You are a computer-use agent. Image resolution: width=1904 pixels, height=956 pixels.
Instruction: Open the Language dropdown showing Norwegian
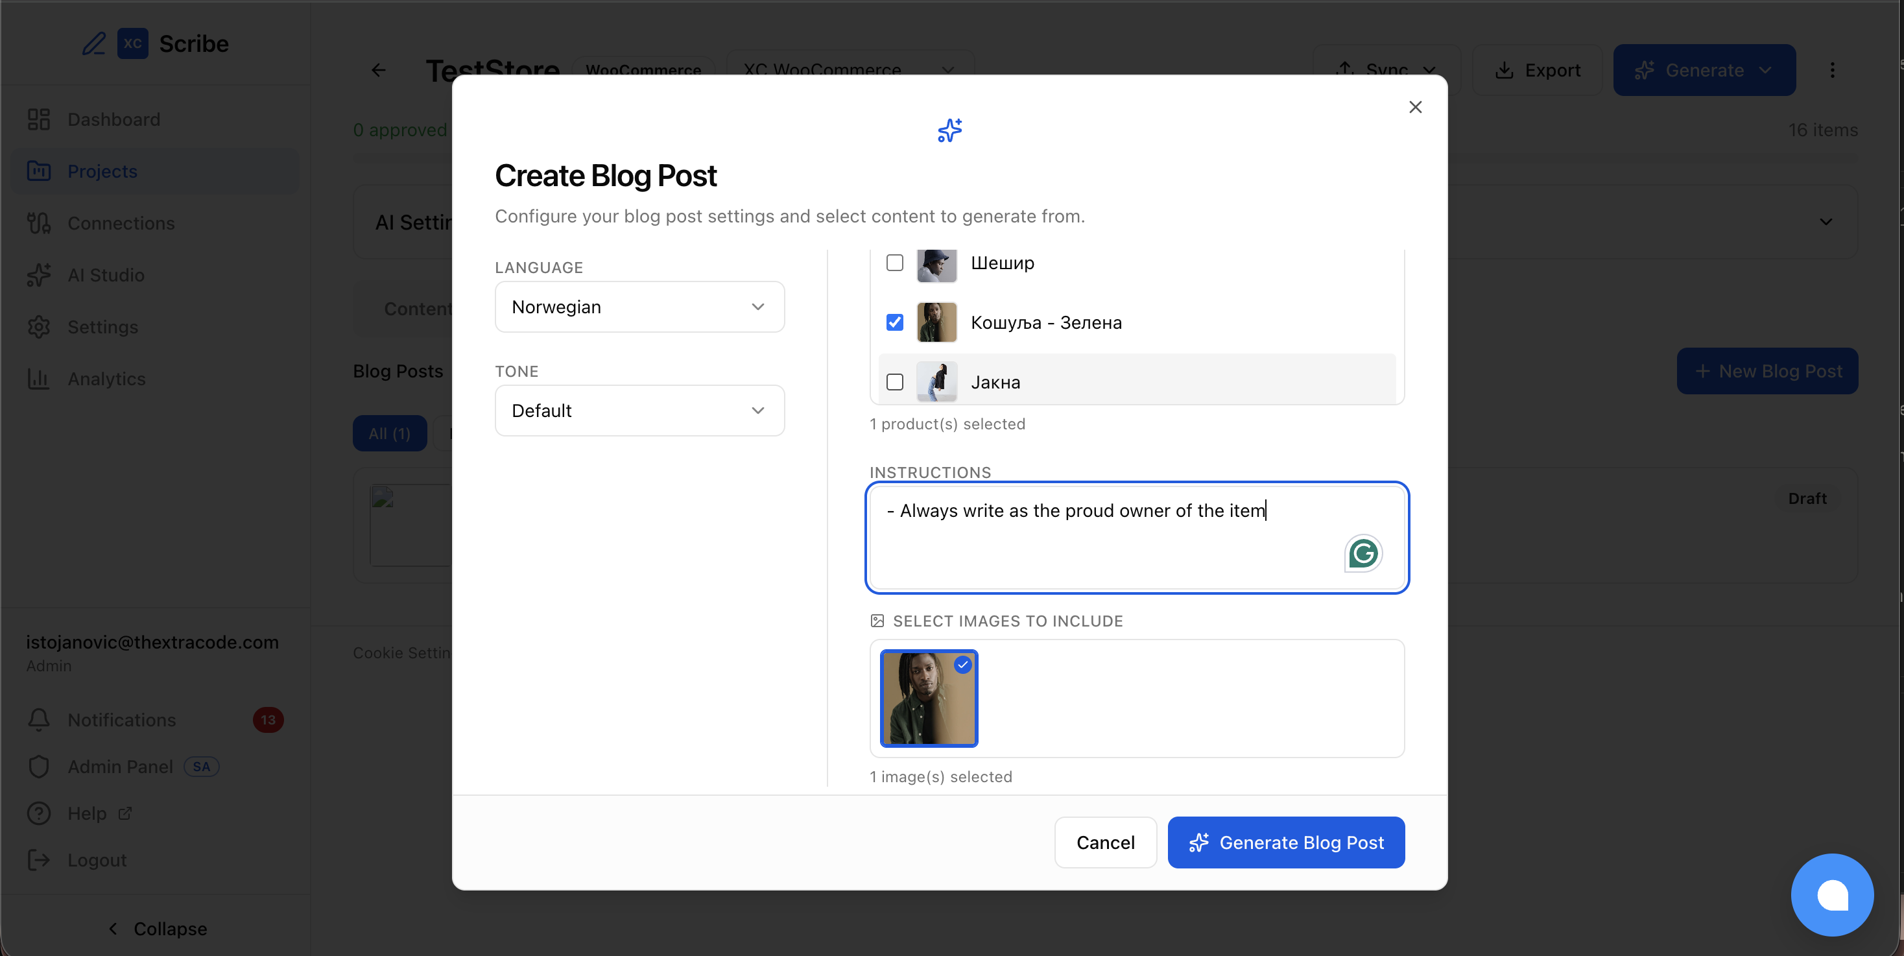coord(639,306)
